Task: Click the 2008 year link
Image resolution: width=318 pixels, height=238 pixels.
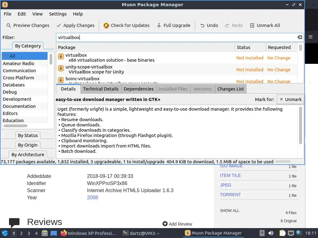Action: (x=93, y=197)
